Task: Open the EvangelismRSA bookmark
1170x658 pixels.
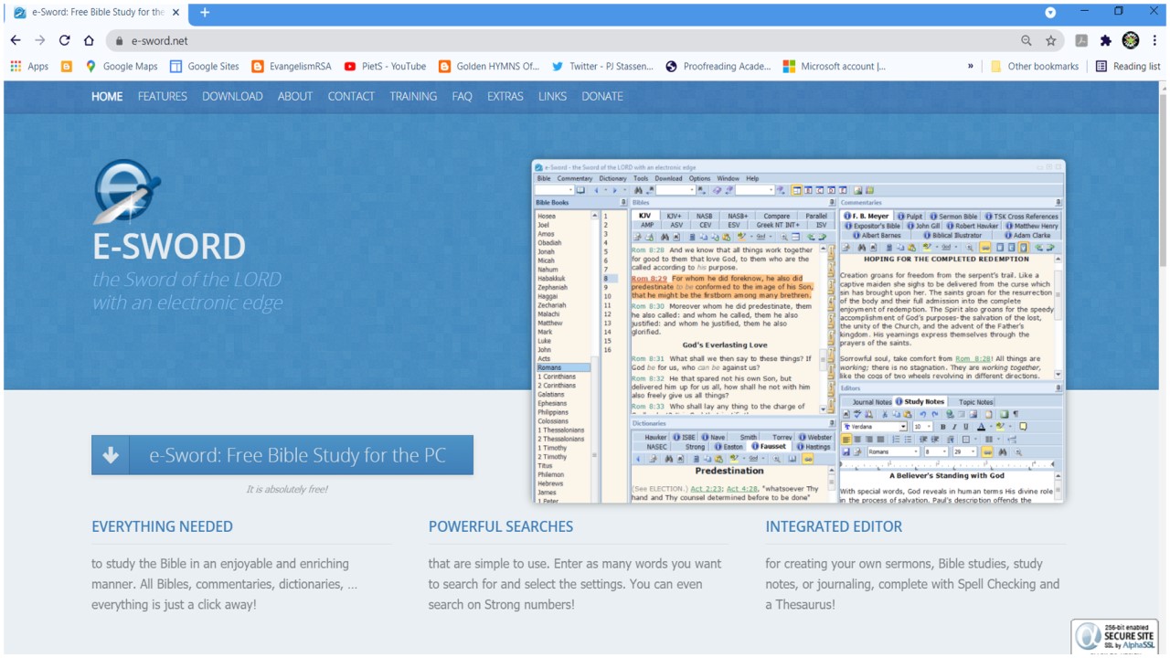Action: click(292, 66)
